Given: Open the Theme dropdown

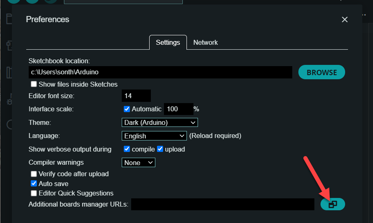Looking at the screenshot, I should [159, 122].
